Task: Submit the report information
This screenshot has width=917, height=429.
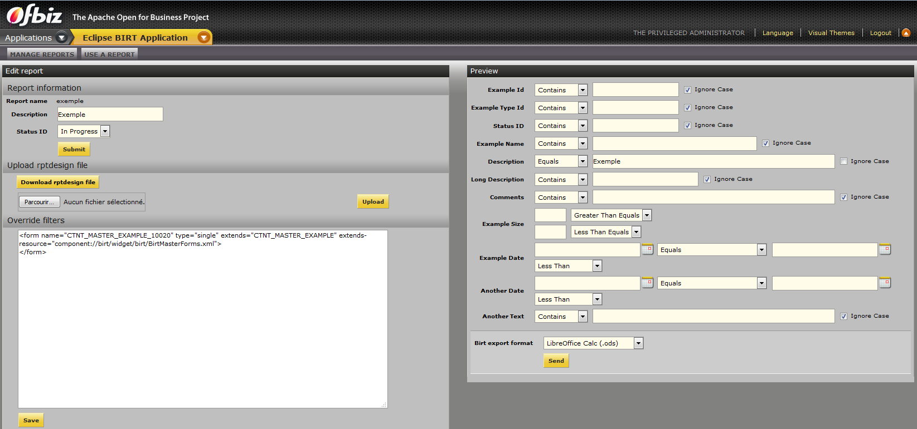Action: (x=74, y=149)
